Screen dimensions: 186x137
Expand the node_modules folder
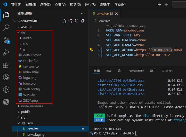tap(32, 106)
